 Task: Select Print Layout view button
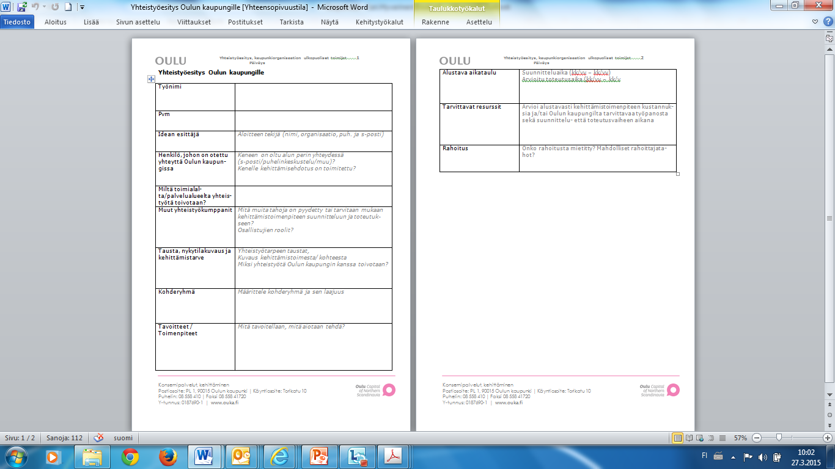tap(677, 438)
